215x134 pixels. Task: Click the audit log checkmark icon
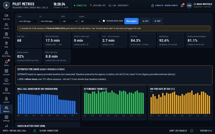point(192,131)
